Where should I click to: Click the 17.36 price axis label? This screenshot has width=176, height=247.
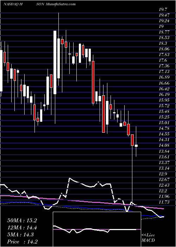[x=164, y=66]
